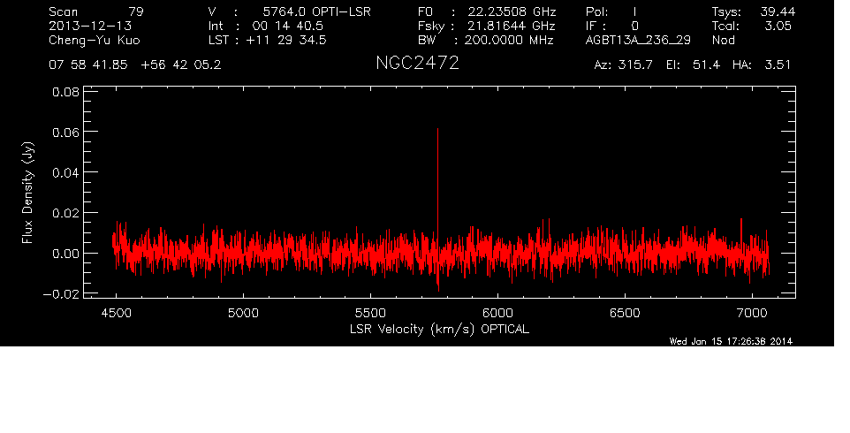Click the coordinates 07 58 41.85 +56 42 05.2
Viewport: 850px width, 433px height.
135,65
